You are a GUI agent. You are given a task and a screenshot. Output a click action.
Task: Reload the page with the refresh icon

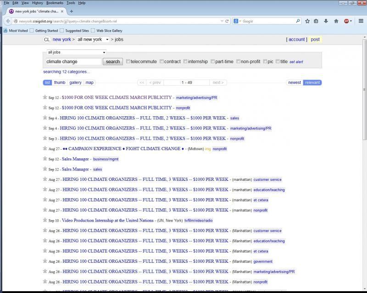[227, 21]
